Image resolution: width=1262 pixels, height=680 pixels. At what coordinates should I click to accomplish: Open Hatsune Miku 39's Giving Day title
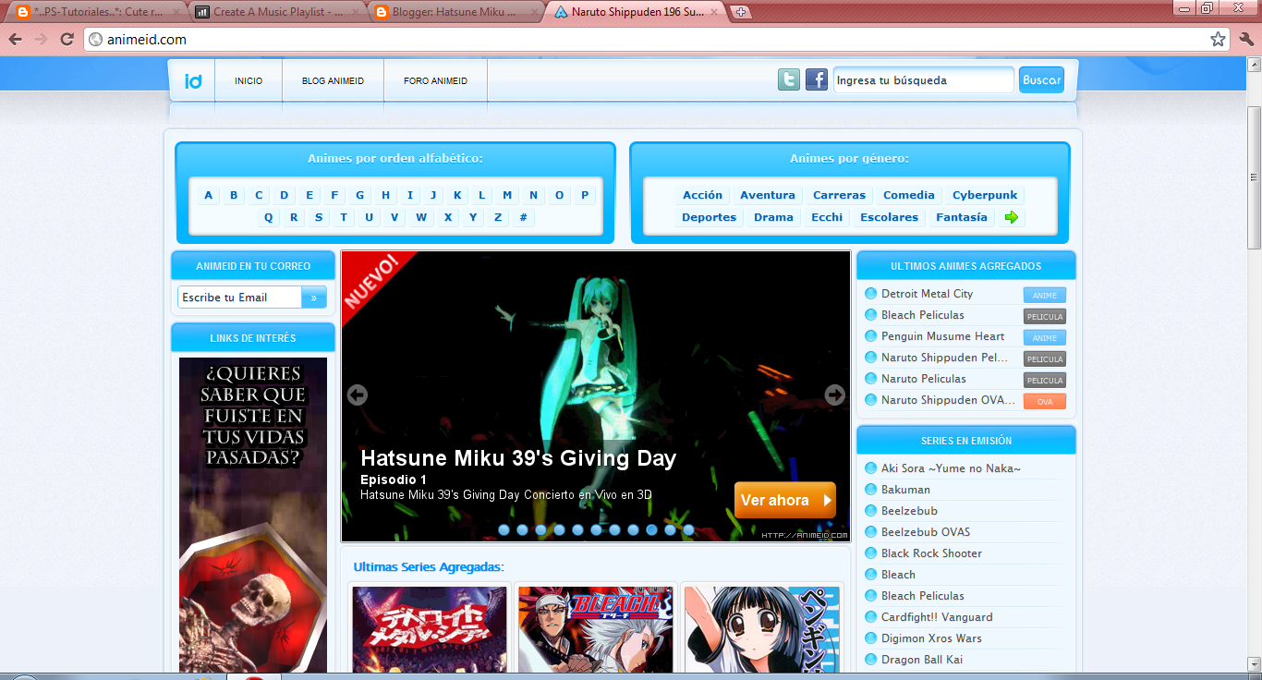[x=518, y=458]
